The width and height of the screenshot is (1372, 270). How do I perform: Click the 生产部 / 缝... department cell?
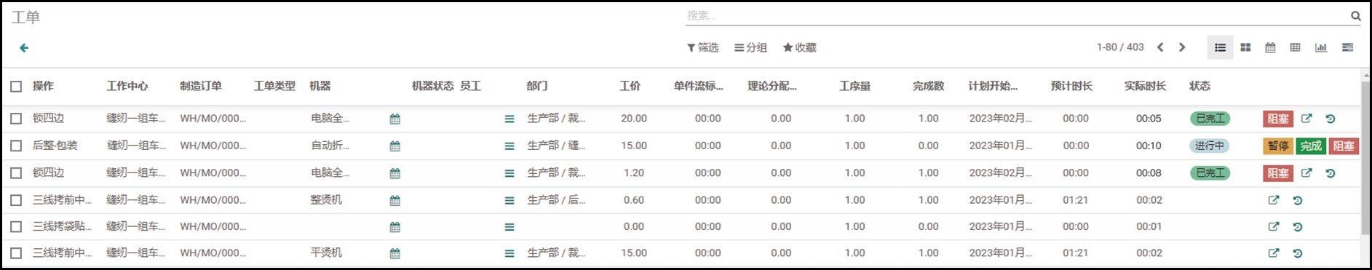pos(557,146)
